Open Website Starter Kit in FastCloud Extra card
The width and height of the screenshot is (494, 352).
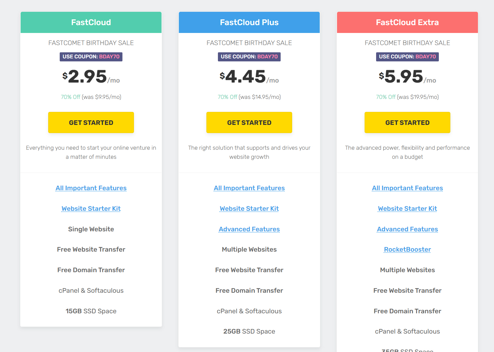407,209
